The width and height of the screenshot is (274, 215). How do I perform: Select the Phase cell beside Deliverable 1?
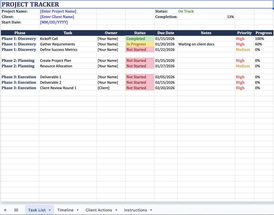(x=20, y=77)
